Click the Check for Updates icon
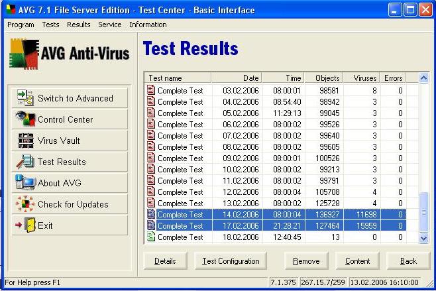 pyautogui.click(x=25, y=204)
